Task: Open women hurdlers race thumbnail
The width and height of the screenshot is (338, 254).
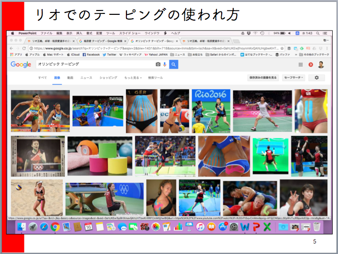Action: (40, 111)
